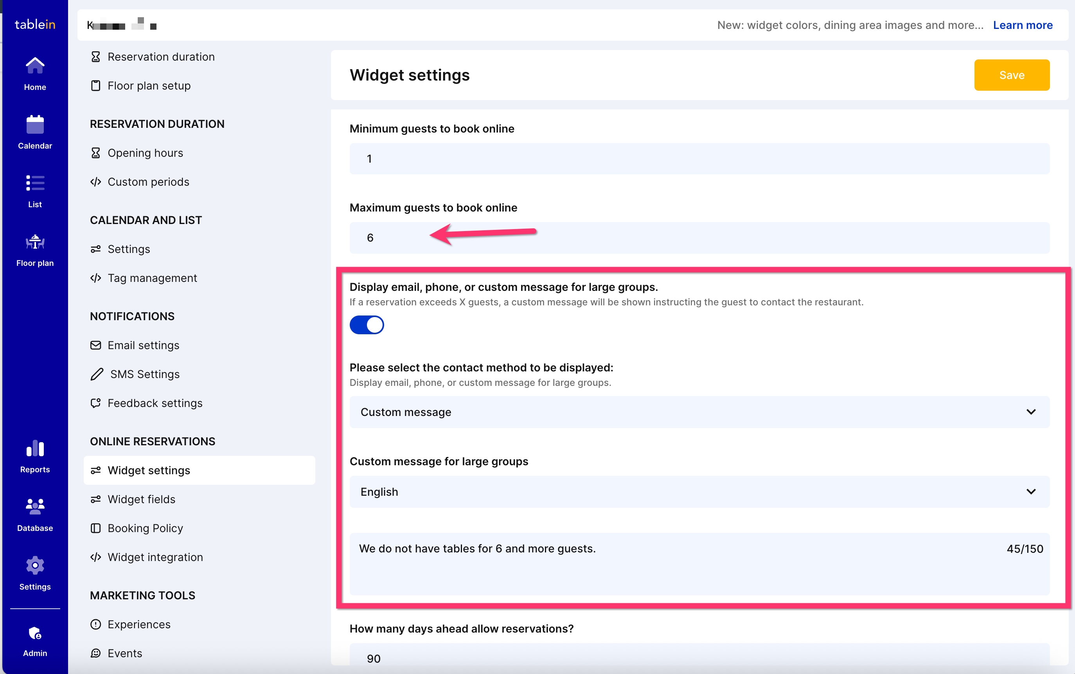The width and height of the screenshot is (1075, 674).
Task: Click the pencil icon beside SMS Settings
Action: [x=97, y=374]
